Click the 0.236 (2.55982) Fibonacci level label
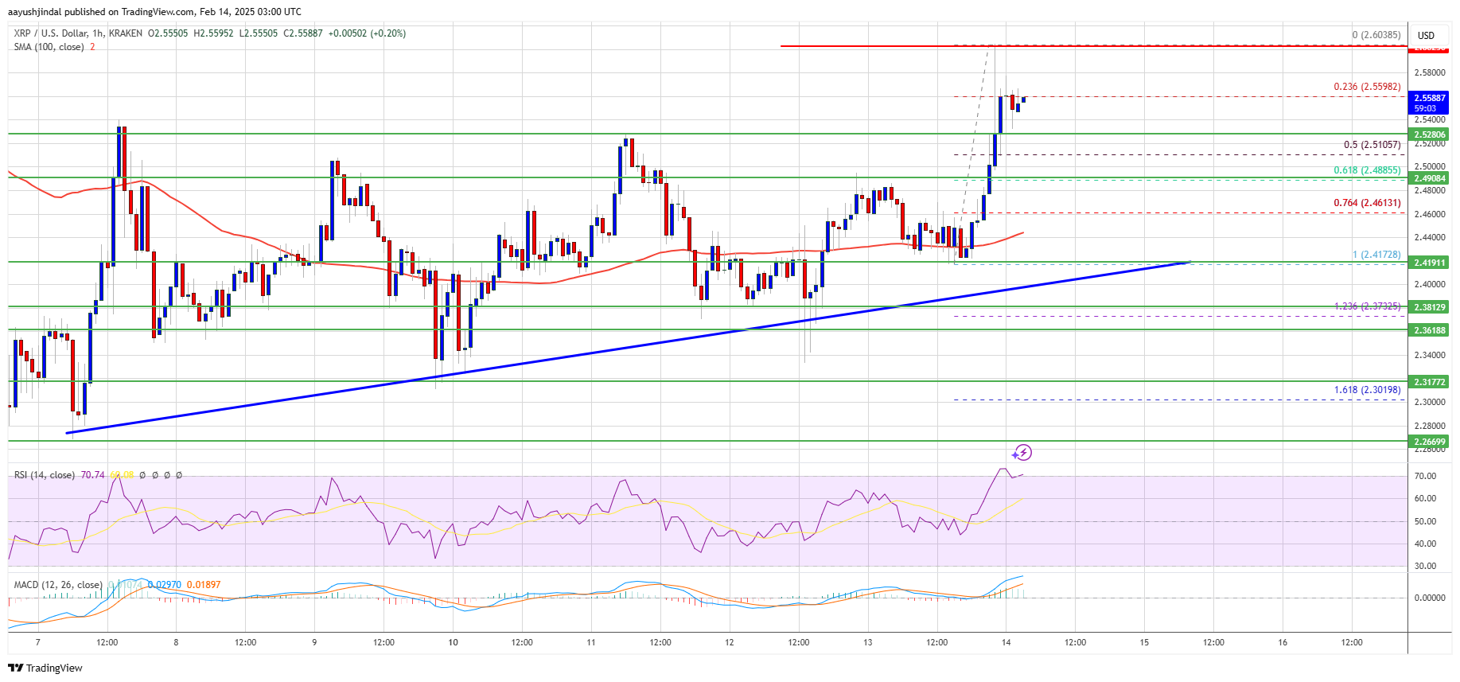The height and width of the screenshot is (682, 1460). pyautogui.click(x=1367, y=87)
